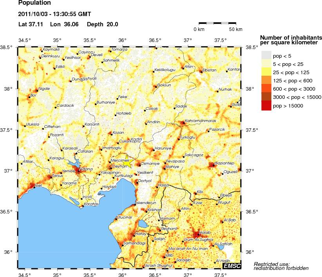Click the Kahramanmaras city marker
This screenshot has height=277, width=322.
[183, 123]
